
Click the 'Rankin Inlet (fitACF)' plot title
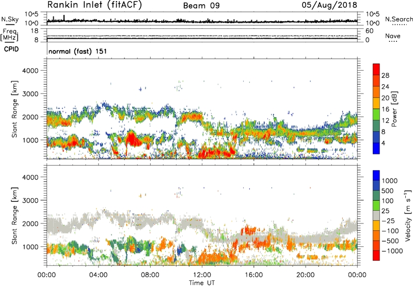point(94,5)
